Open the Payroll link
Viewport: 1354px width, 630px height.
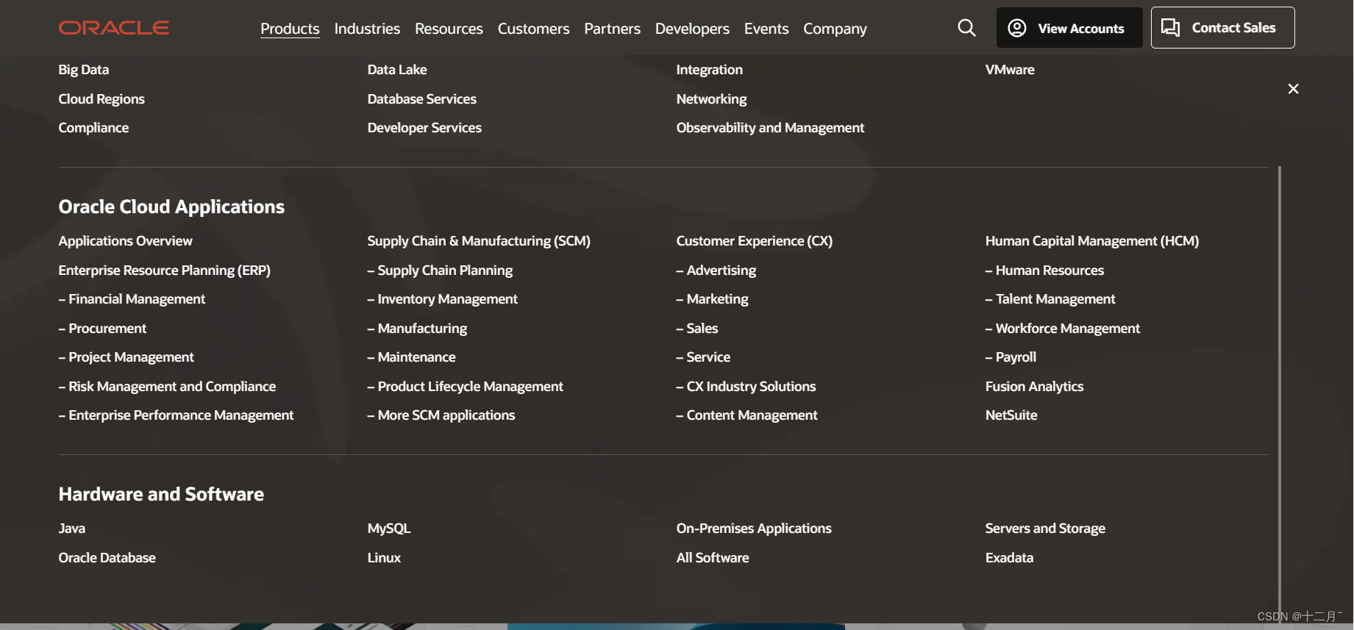pyautogui.click(x=1011, y=357)
